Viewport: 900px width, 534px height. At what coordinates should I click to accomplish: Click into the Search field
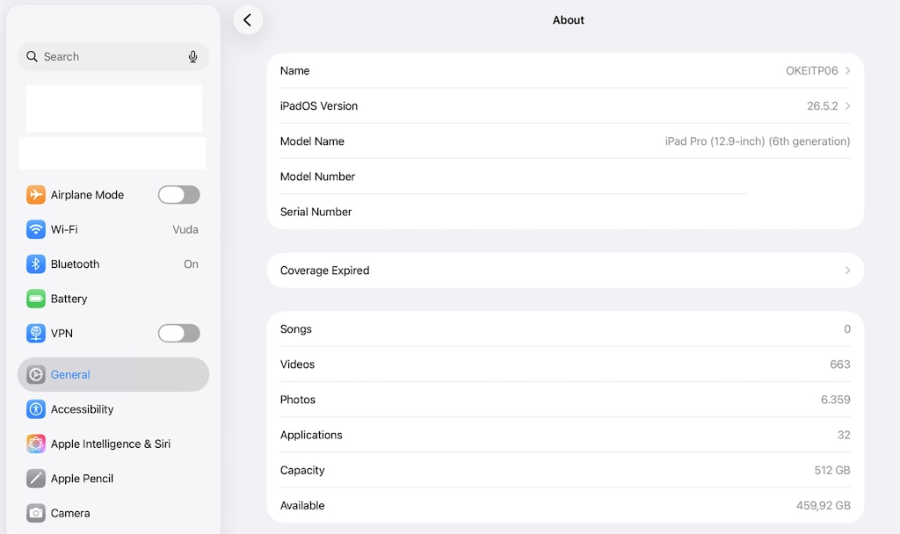(113, 56)
